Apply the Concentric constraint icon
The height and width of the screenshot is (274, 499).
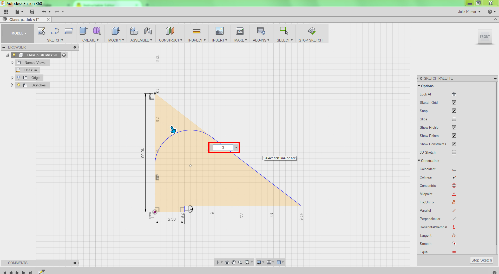pyautogui.click(x=454, y=186)
